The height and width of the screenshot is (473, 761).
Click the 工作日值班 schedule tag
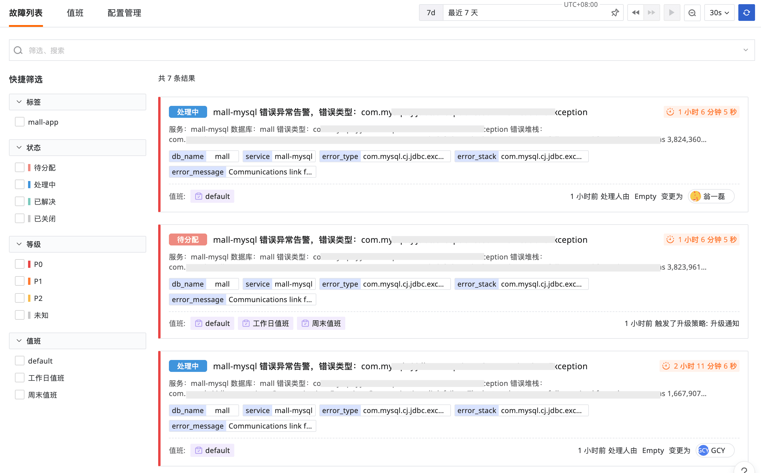coord(266,324)
